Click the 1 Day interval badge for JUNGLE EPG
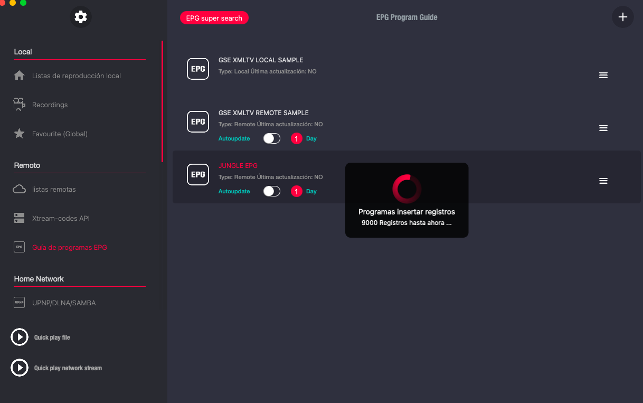Viewport: 643px width, 403px height. tap(297, 191)
